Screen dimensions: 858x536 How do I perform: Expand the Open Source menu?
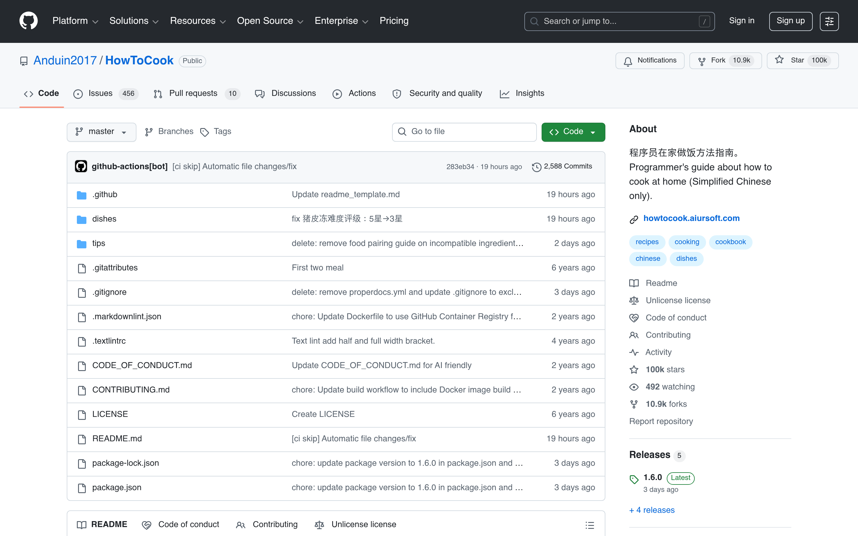pos(270,21)
